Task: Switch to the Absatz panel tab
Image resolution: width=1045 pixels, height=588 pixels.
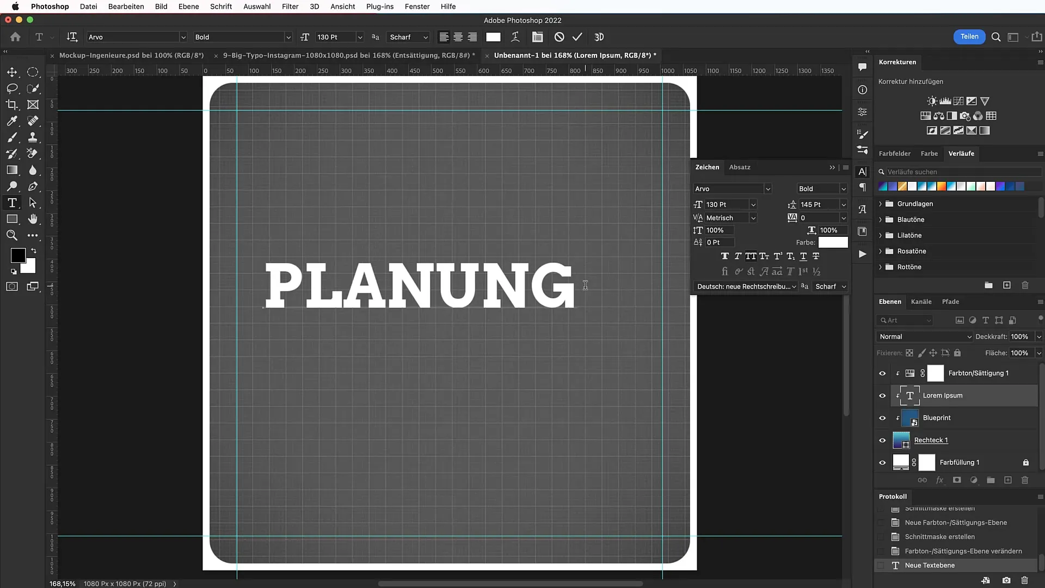Action: (x=740, y=167)
